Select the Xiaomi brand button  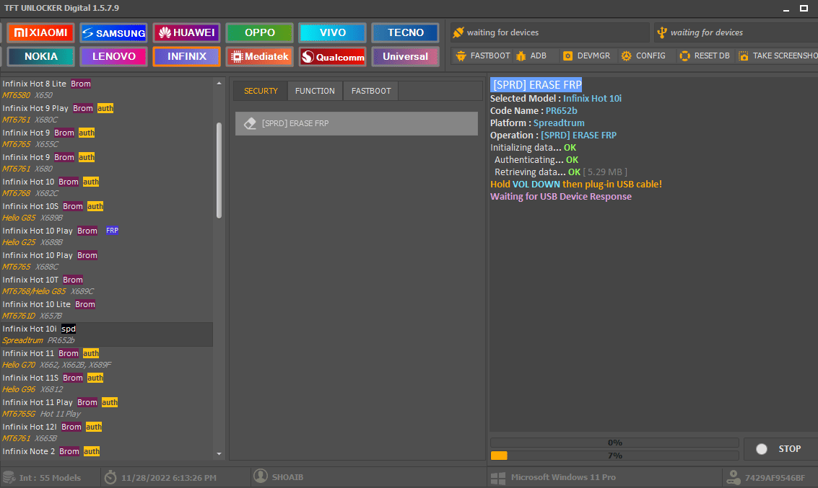pyautogui.click(x=40, y=33)
